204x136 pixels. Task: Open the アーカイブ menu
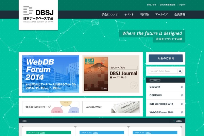161,14
